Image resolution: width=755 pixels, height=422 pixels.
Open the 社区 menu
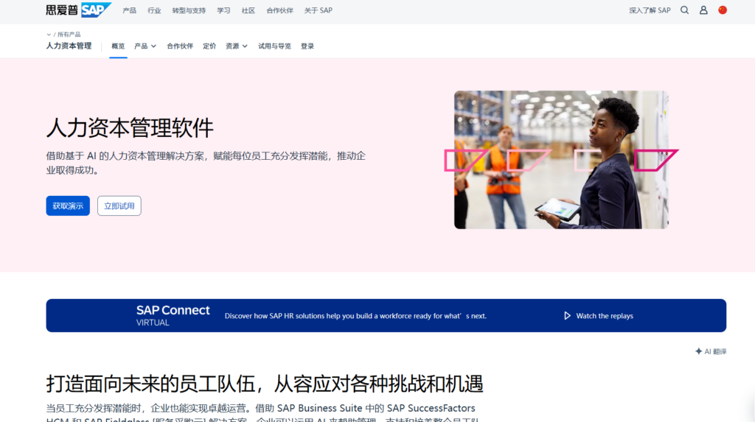point(248,10)
